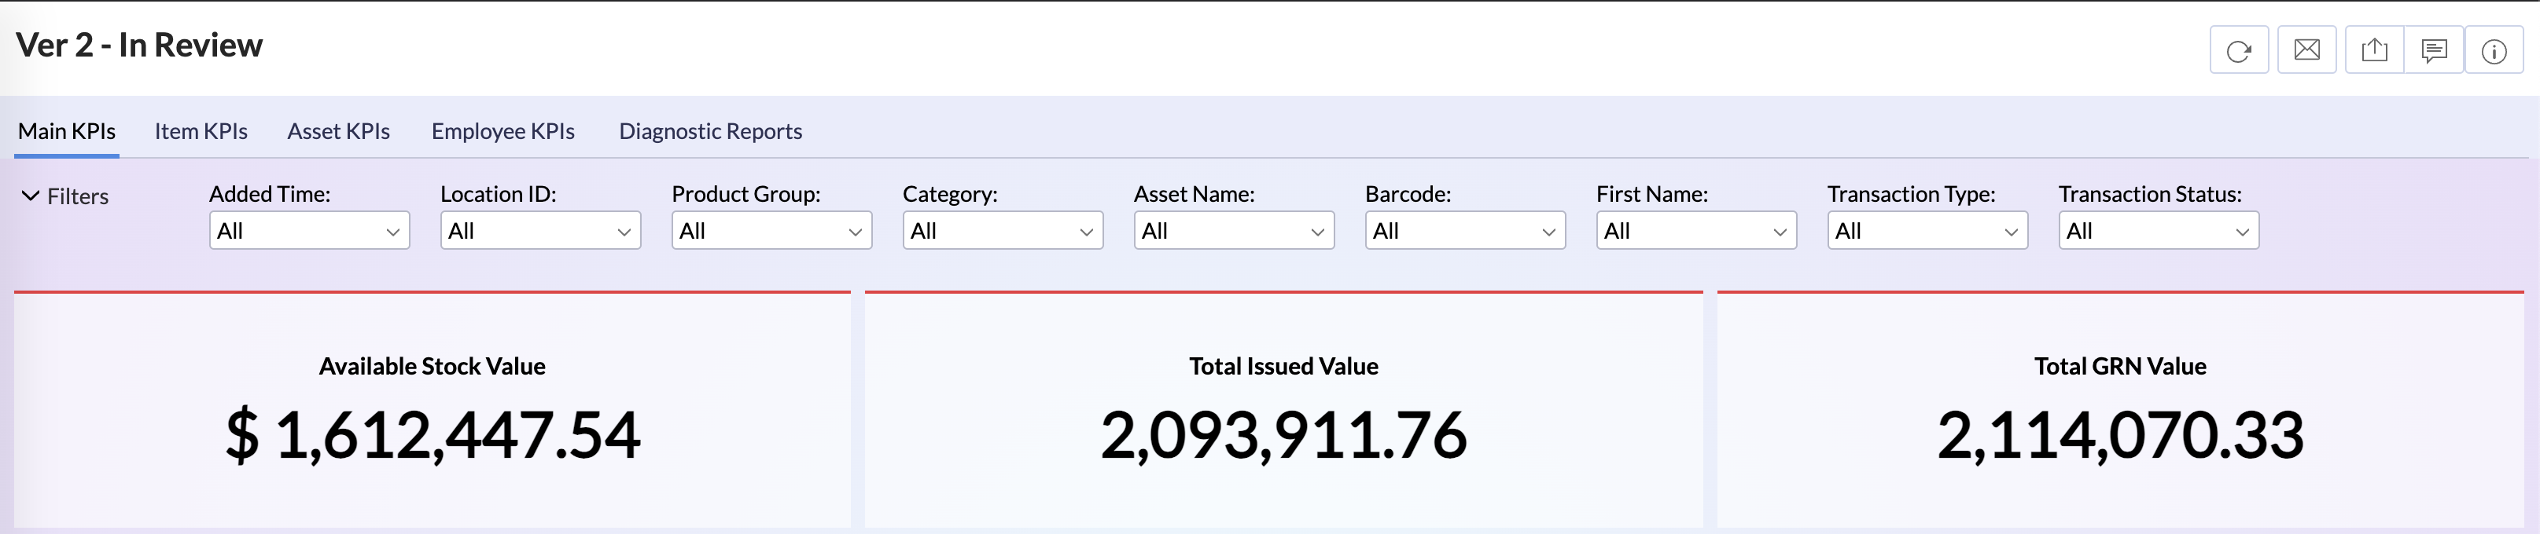
Task: Expand the Location ID dropdown
Action: coord(539,231)
